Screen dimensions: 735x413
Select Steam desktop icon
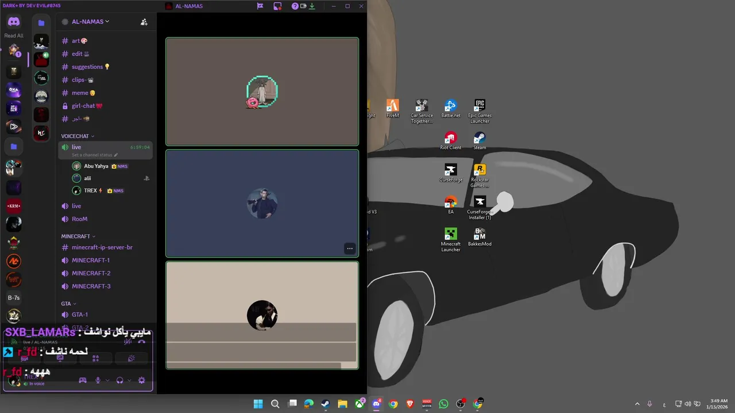click(x=479, y=141)
